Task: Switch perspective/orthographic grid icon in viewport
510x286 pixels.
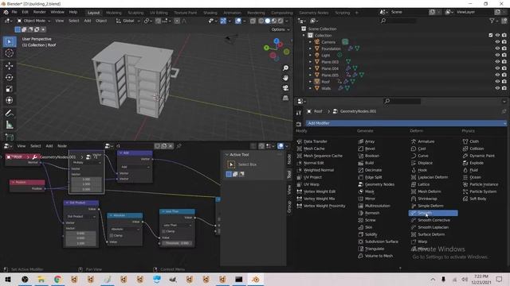Action: [x=285, y=98]
